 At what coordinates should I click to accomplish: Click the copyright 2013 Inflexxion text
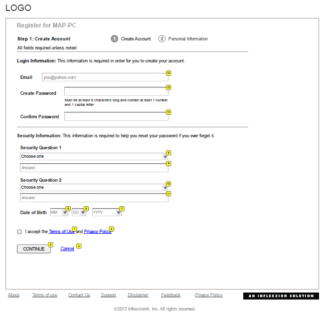tap(155, 309)
